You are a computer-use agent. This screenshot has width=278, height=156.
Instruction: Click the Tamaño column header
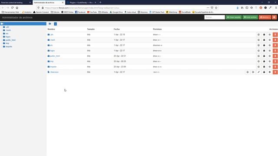(x=91, y=29)
